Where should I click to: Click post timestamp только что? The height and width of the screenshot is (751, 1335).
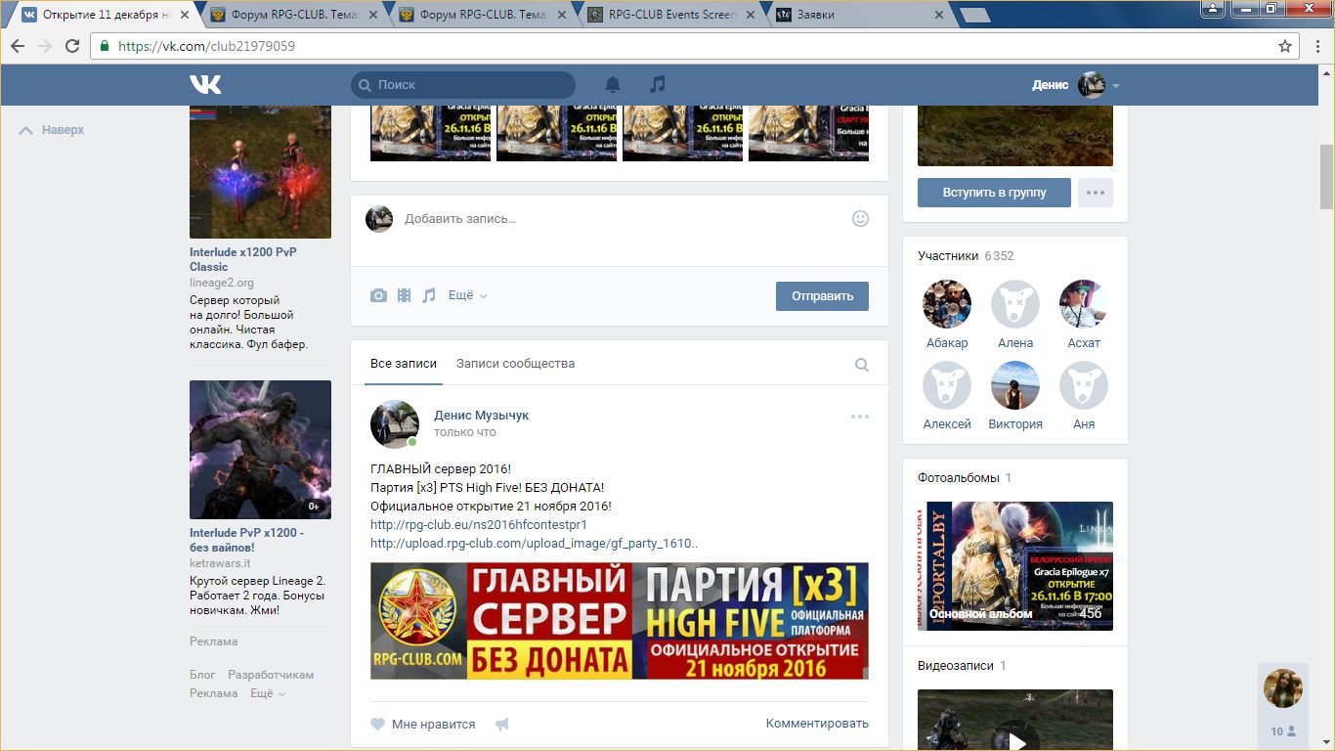point(465,432)
